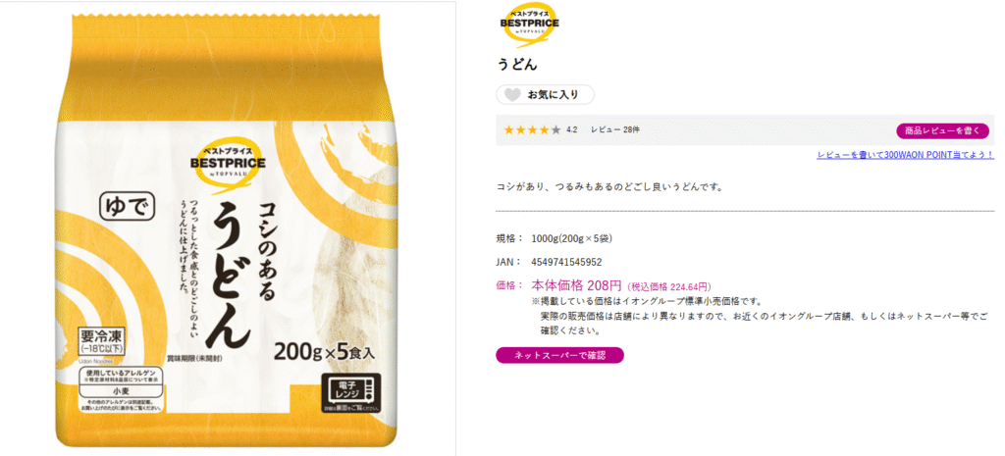Click the product title うどん

tap(516, 65)
